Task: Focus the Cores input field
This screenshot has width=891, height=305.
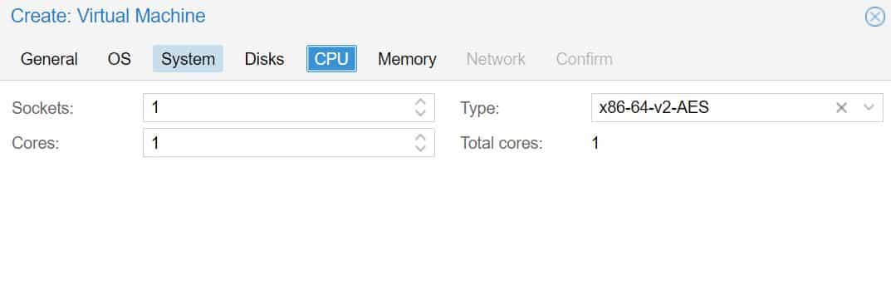Action: tap(278, 143)
